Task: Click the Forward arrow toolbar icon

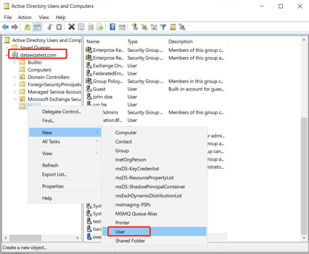Action: (15, 27)
